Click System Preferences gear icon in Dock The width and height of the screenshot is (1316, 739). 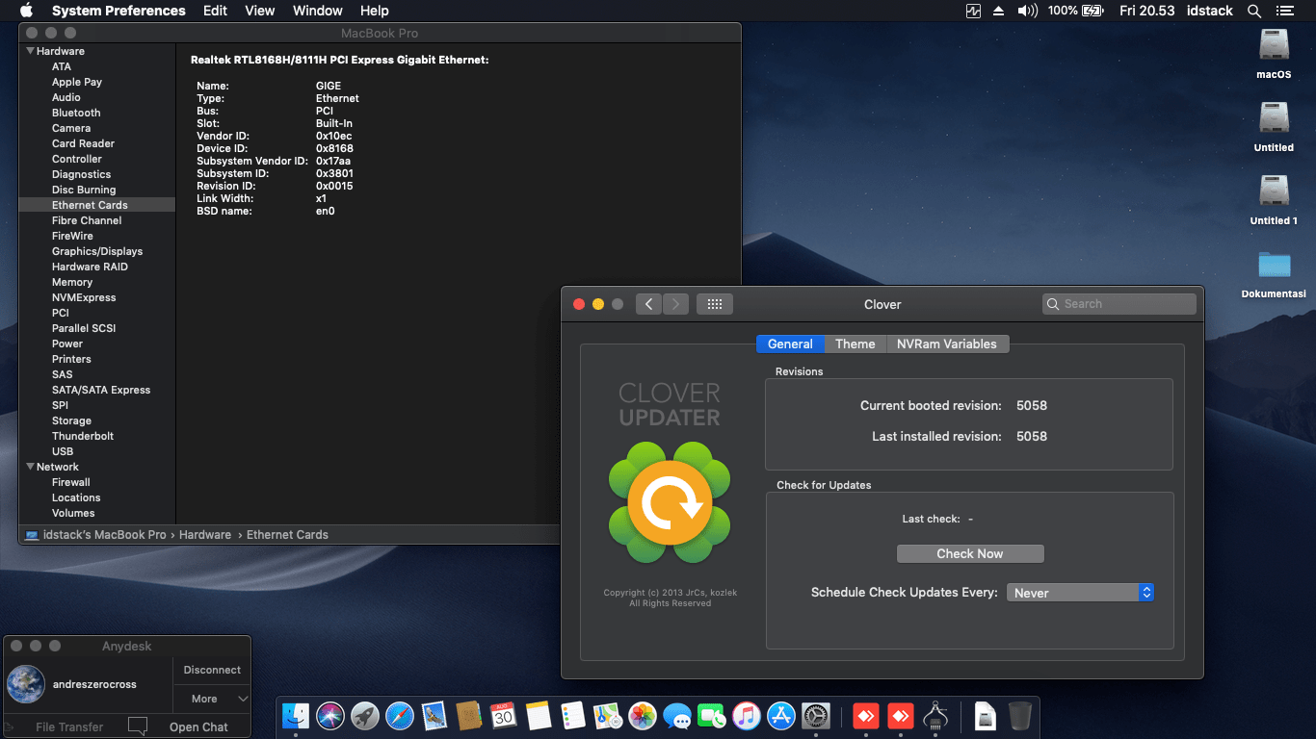pyautogui.click(x=816, y=716)
